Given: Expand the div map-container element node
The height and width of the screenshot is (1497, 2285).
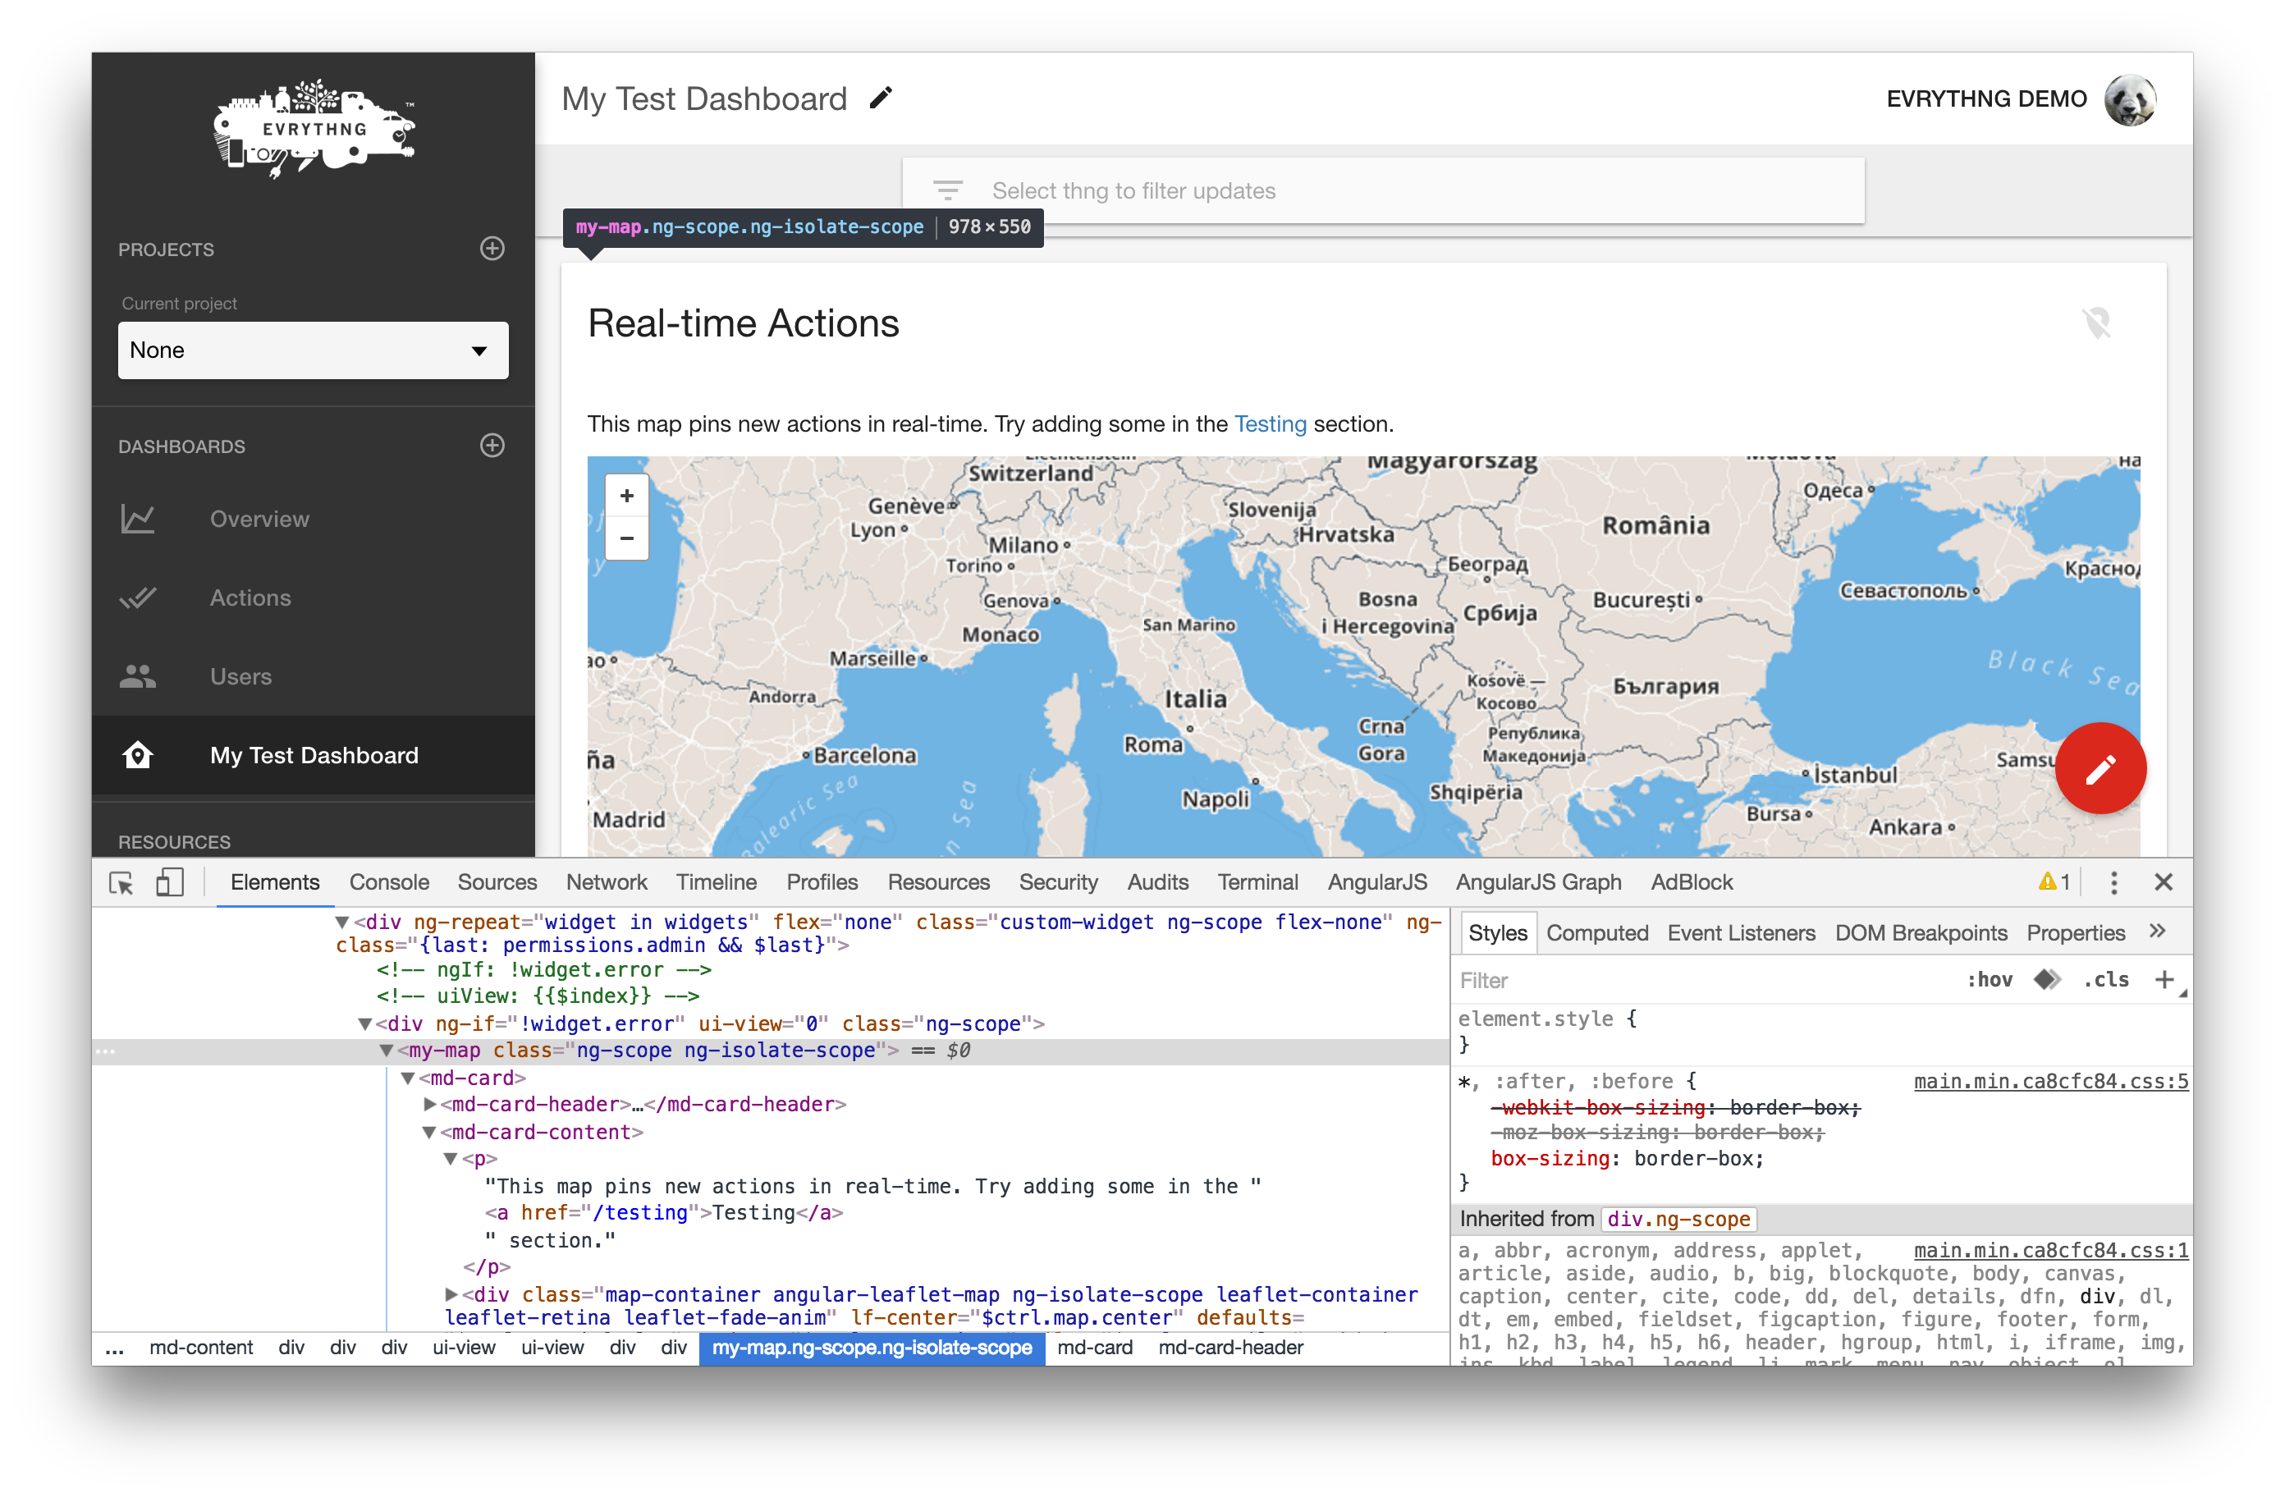Looking at the screenshot, I should click(451, 1294).
